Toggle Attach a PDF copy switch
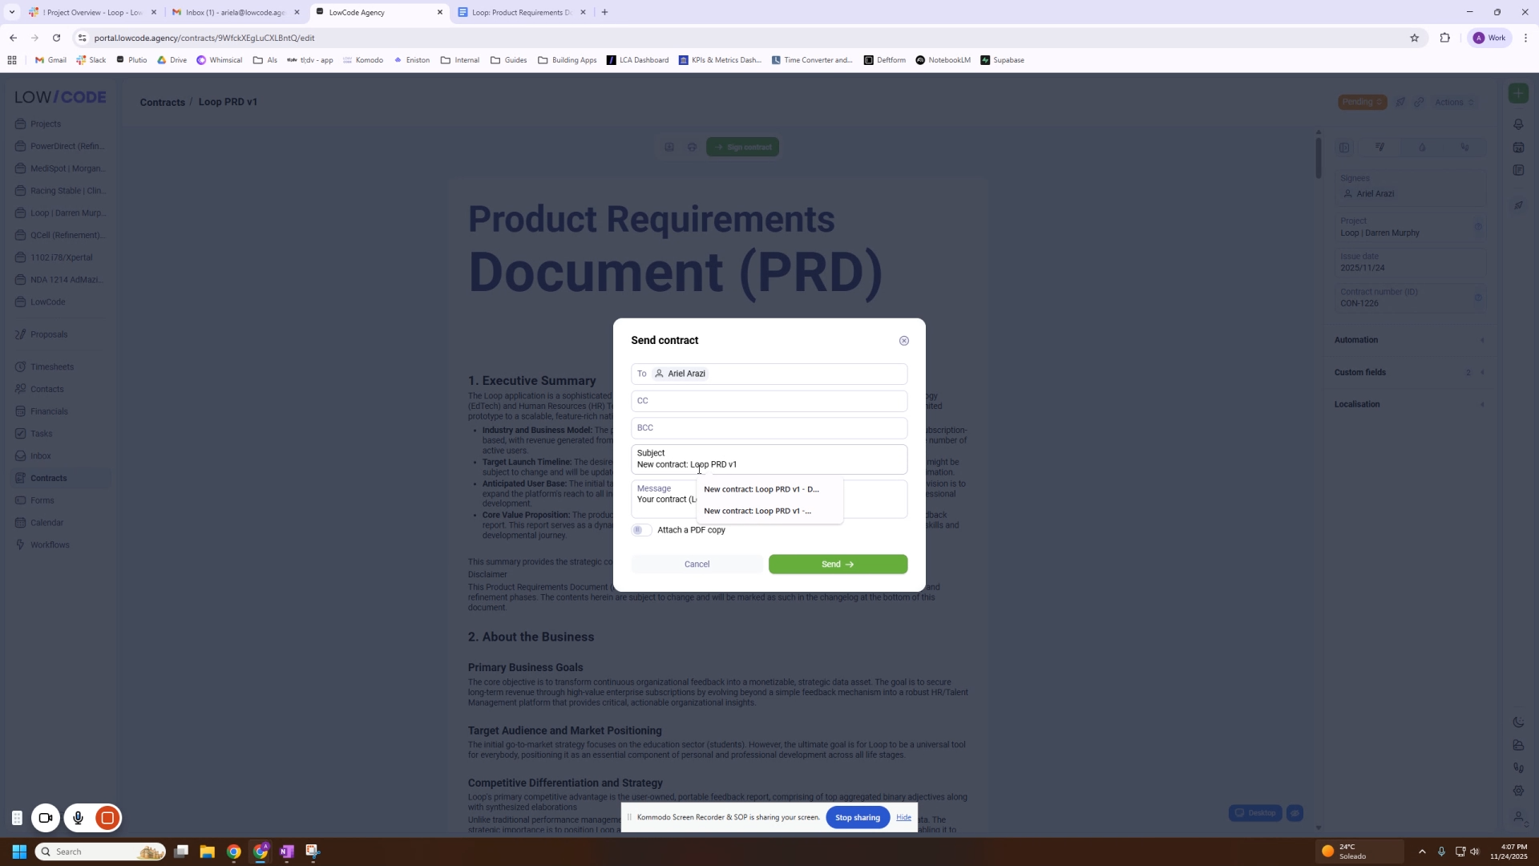Screen dimensions: 1539x866 click(641, 530)
